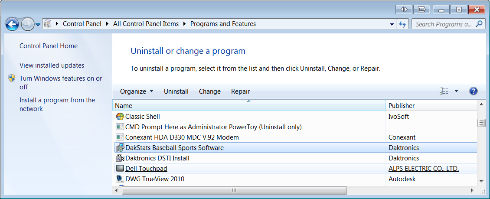This screenshot has height=199, width=490.
Task: Open recent pages dropdown next to Forward
Action: tap(38, 24)
